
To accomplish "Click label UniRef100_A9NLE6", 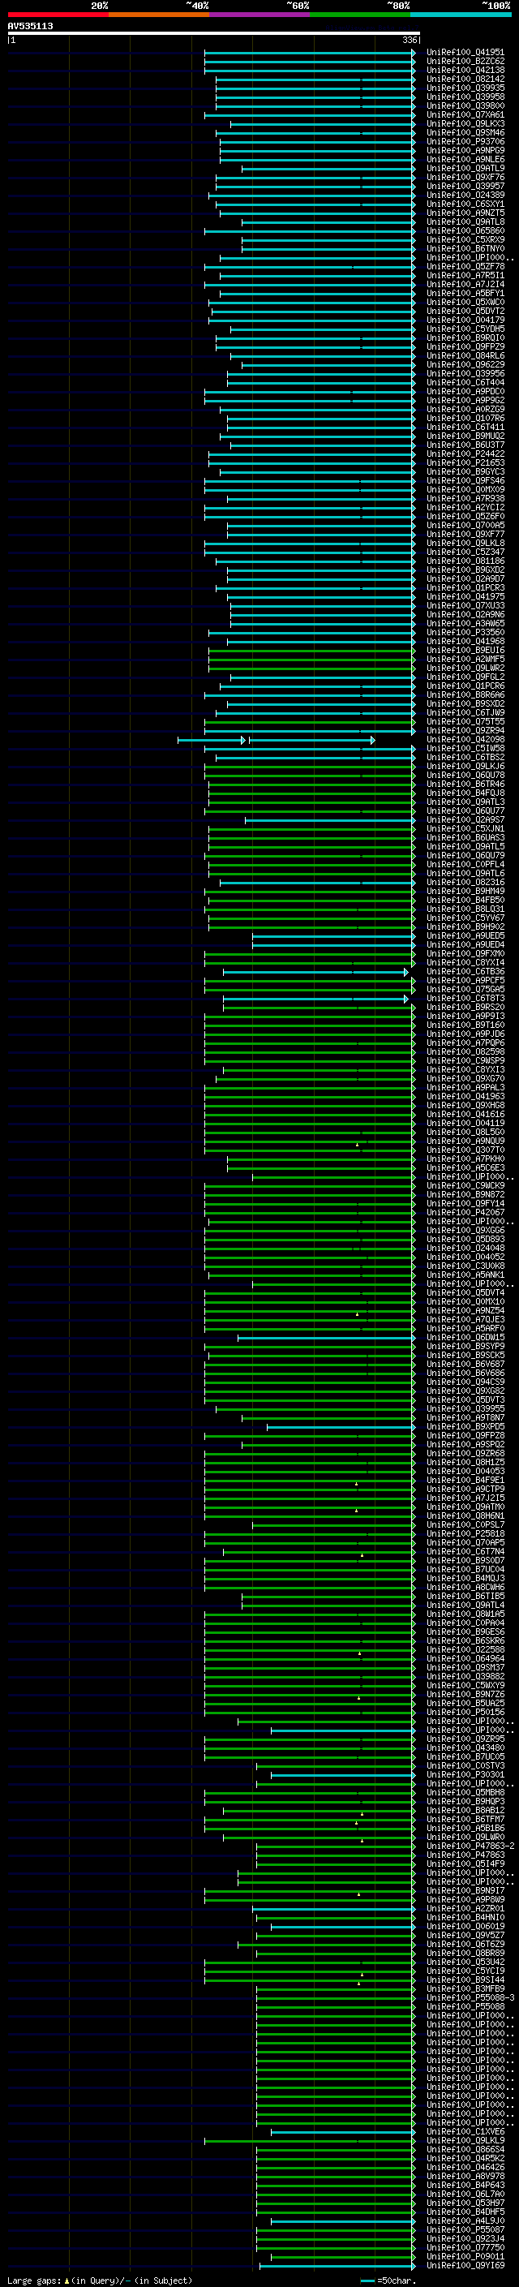I will pos(465,159).
